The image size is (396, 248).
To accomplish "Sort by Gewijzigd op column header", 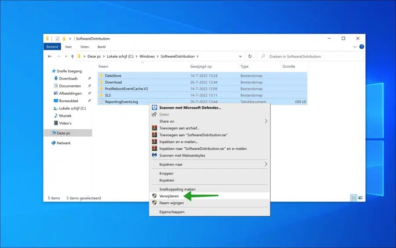I will click(201, 66).
